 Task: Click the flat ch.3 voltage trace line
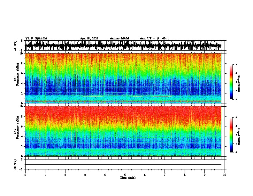(x=123, y=165)
